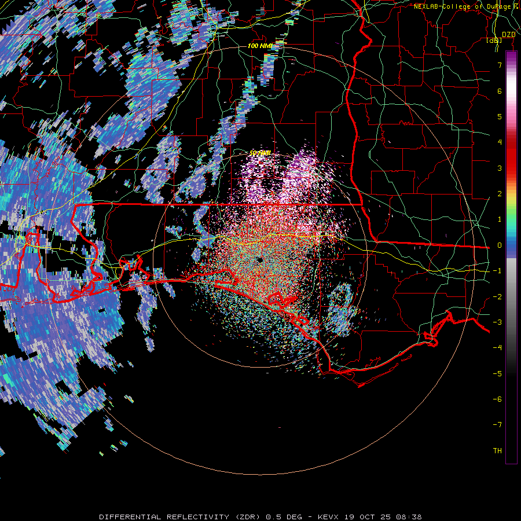The height and width of the screenshot is (521, 521).
Task: Click the scale value 2 label
Action: tap(500, 194)
